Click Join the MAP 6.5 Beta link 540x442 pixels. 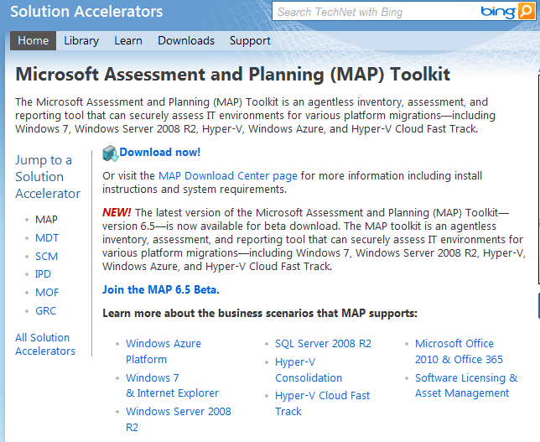pos(160,289)
